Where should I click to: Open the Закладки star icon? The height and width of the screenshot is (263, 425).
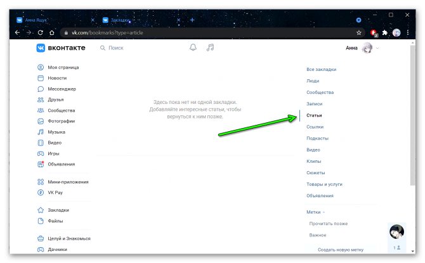coord(41,210)
